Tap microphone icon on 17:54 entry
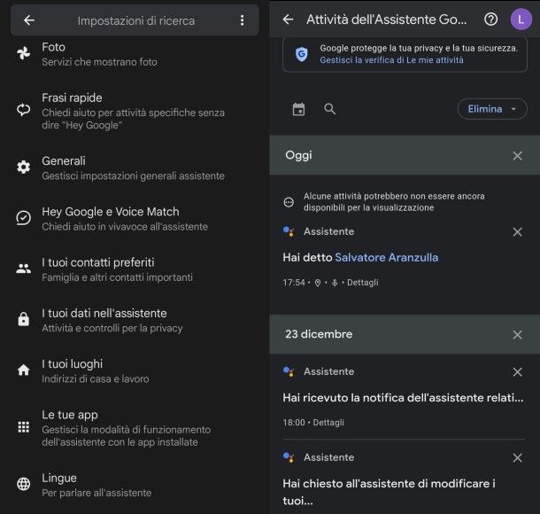Screen dimensions: 540x514 [x=335, y=283]
